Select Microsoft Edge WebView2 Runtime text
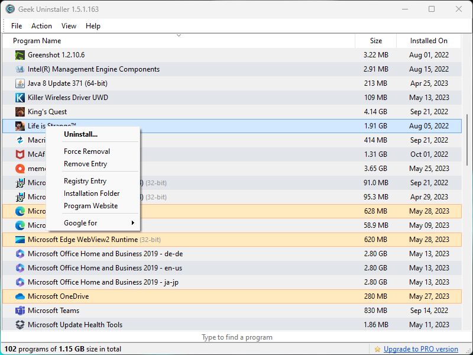 pyautogui.click(x=83, y=240)
